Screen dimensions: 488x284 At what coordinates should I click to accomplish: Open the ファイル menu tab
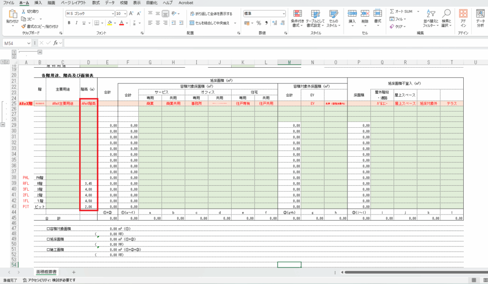[x=9, y=3]
